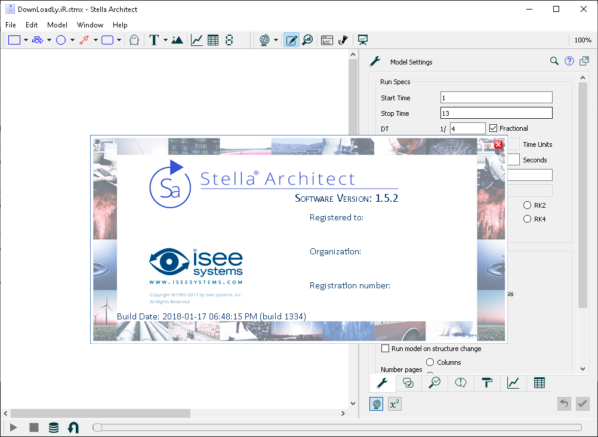Pick the Ghost tool from the toolbar
The width and height of the screenshot is (598, 437).
[x=135, y=40]
